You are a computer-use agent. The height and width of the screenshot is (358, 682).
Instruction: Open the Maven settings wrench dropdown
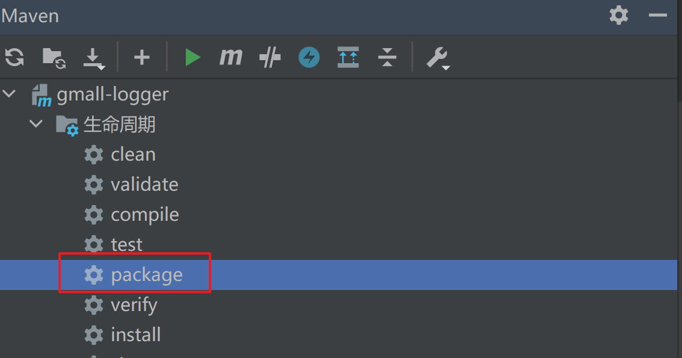pyautogui.click(x=437, y=57)
